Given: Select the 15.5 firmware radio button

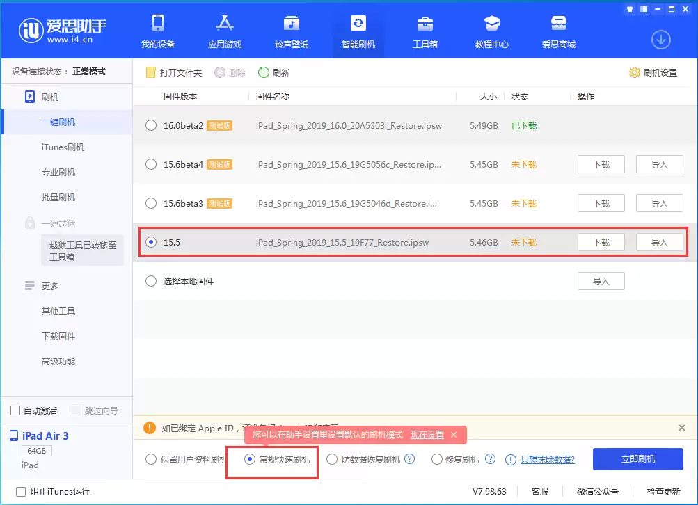Looking at the screenshot, I should [151, 243].
